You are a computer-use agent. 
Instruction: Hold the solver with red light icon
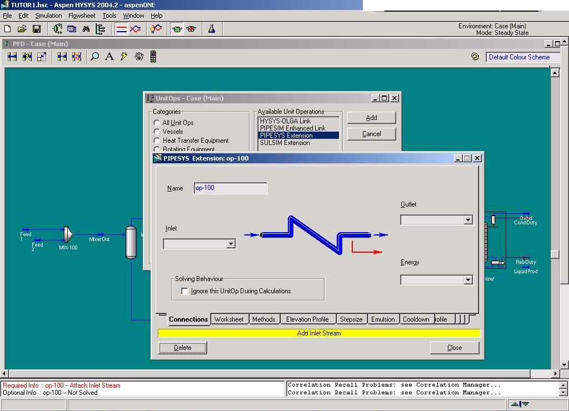191,29
